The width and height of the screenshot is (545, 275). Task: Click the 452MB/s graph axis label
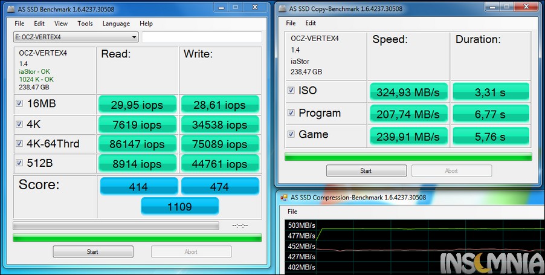click(x=302, y=246)
